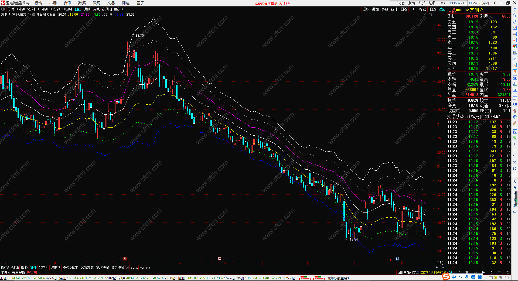Click the F10 icon in right sidebar
The height and width of the screenshot is (281, 518).
click(x=514, y=59)
